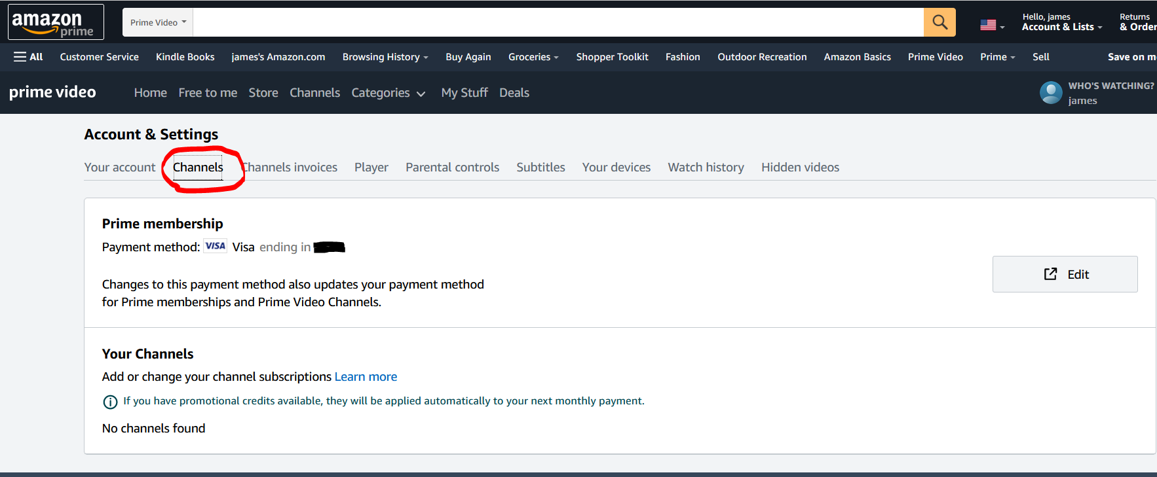Viewport: 1157px width, 477px height.
Task: Click into the Amazon search field
Action: click(x=558, y=22)
